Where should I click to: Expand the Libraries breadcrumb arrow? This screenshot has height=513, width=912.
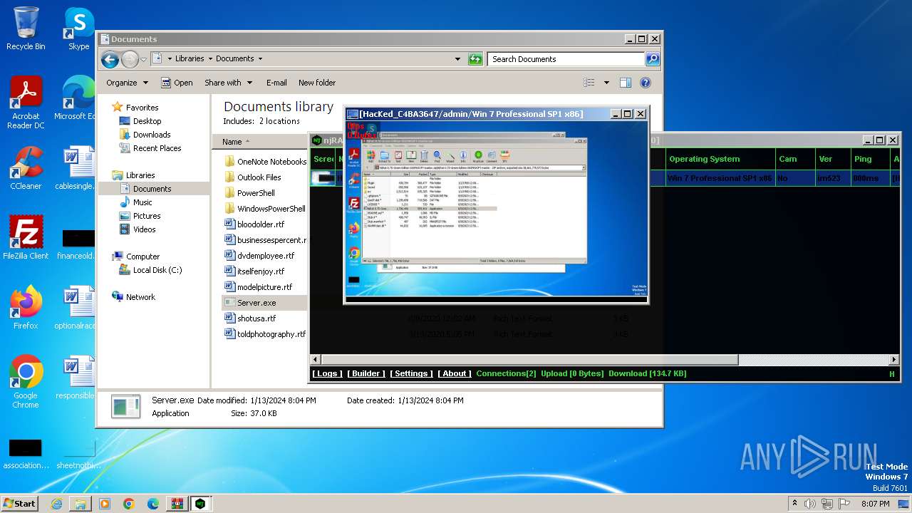coord(209,59)
